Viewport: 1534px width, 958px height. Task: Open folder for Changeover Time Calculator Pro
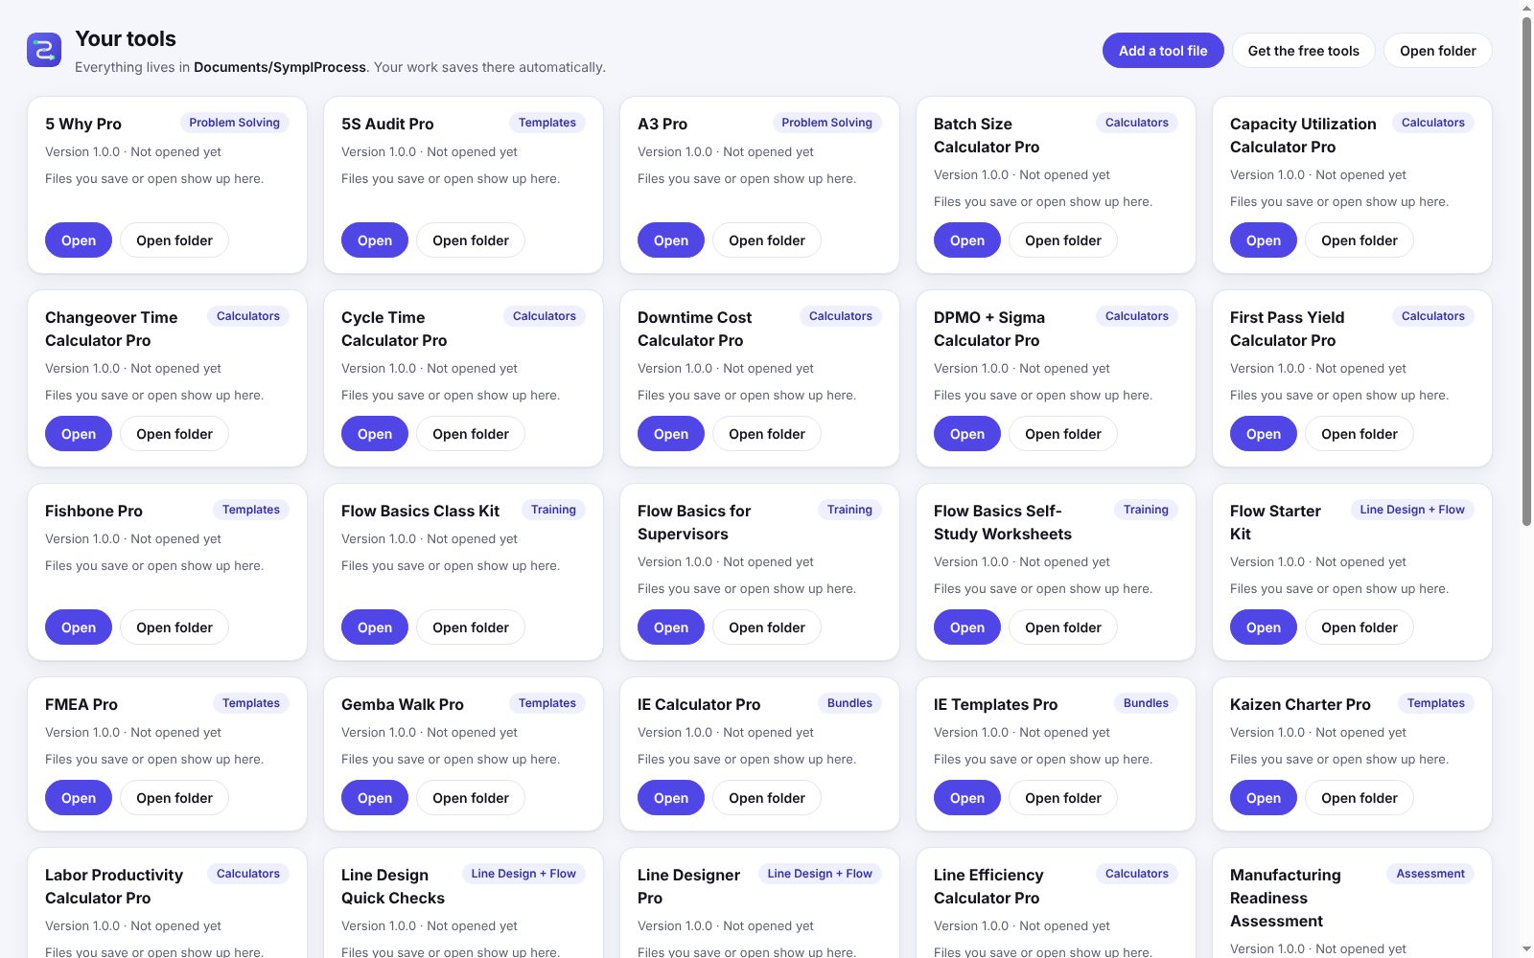(174, 434)
